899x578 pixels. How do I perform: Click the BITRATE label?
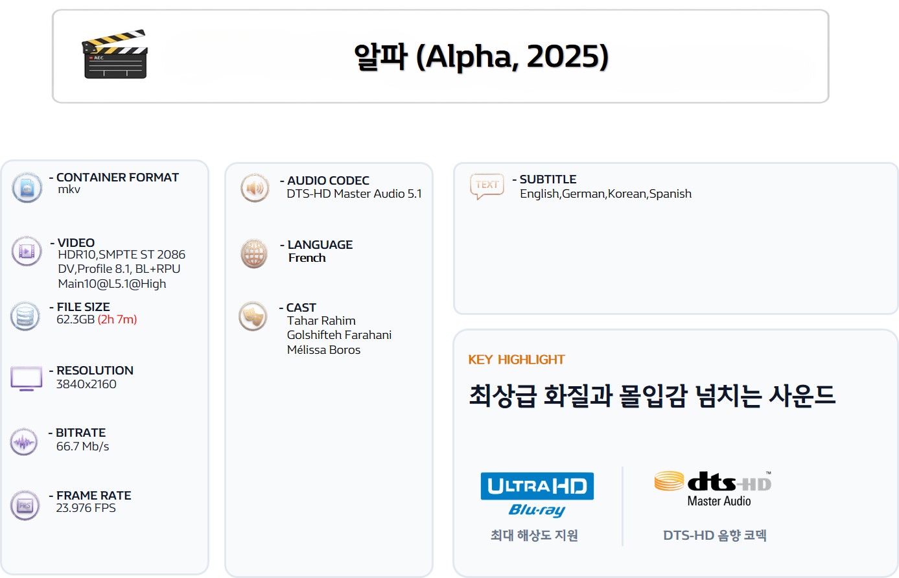coord(80,433)
